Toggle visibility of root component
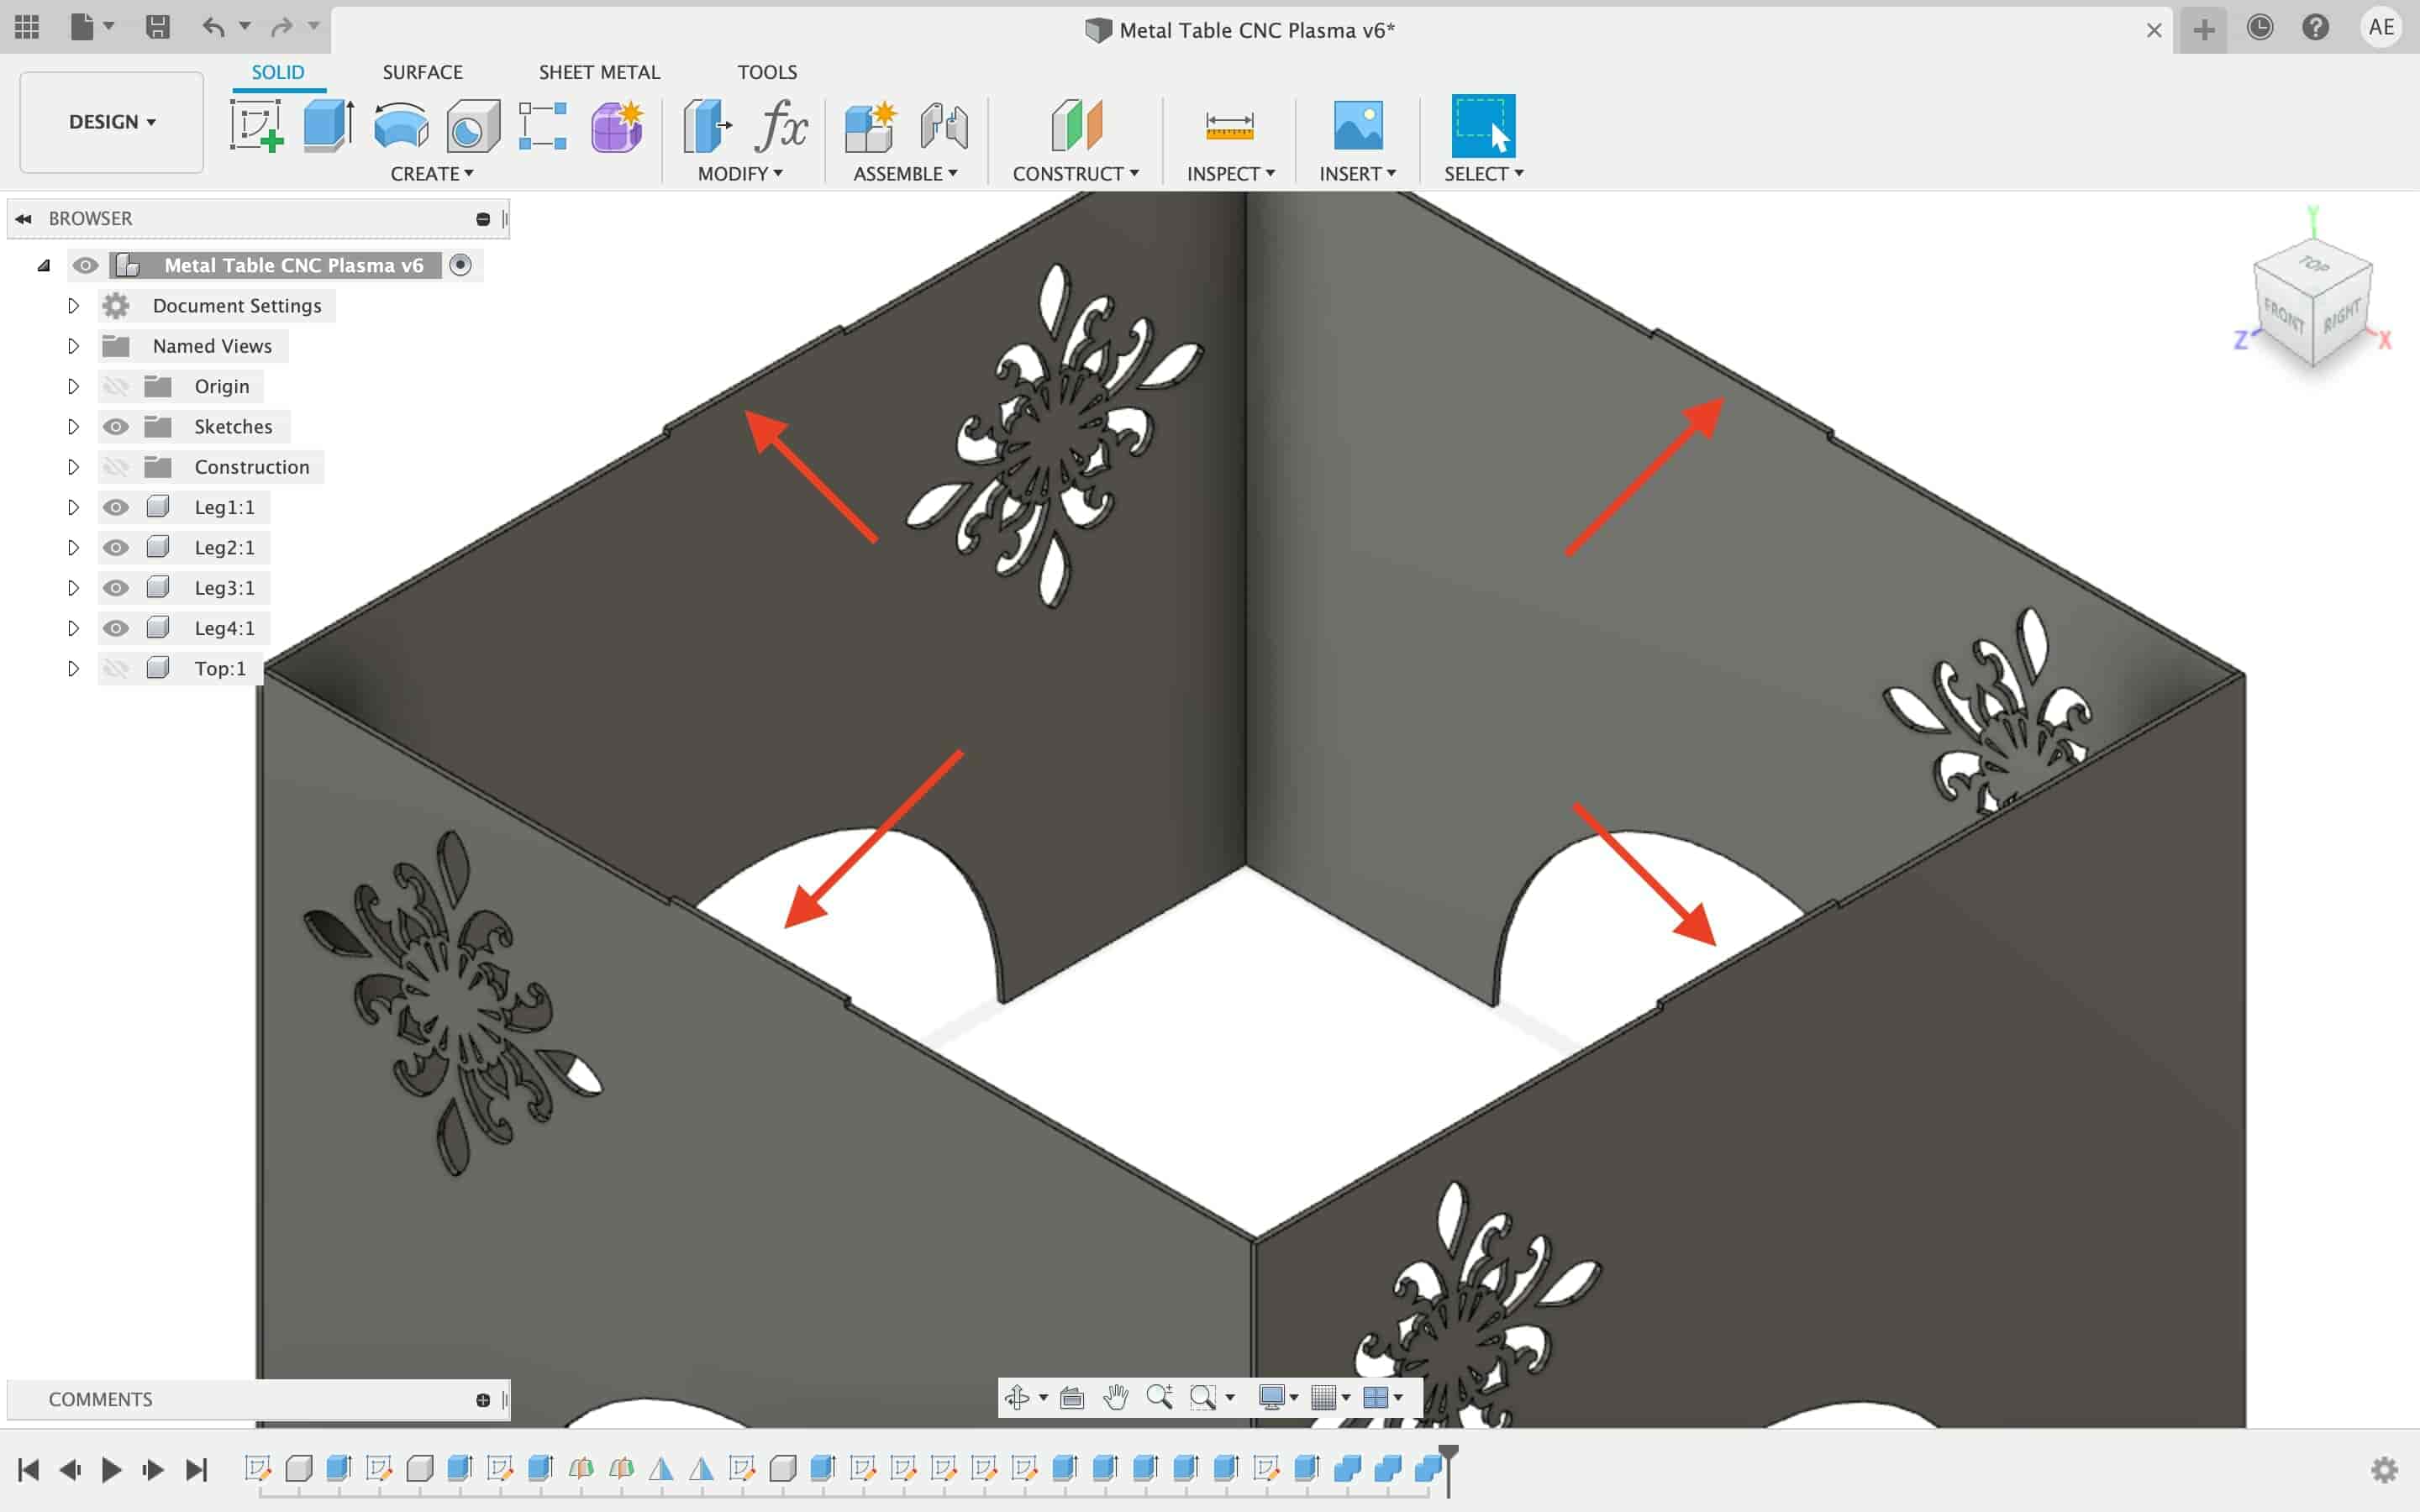2420x1512 pixels. click(x=85, y=265)
